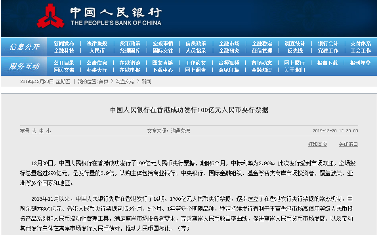Image resolution: width=378 pixels, height=235 pixels.
Task: Navigate to 调查统计 section
Action: (x=295, y=43)
